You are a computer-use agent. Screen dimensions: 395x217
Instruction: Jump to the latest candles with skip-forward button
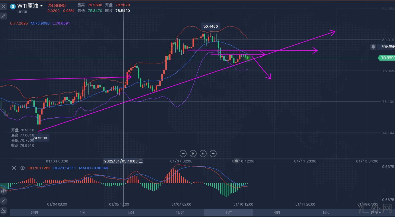click(203, 154)
